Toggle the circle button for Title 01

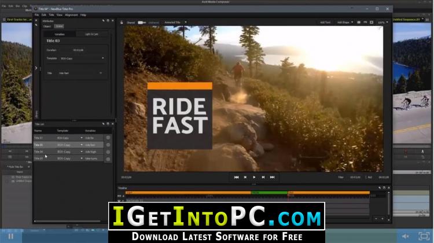pos(108,138)
